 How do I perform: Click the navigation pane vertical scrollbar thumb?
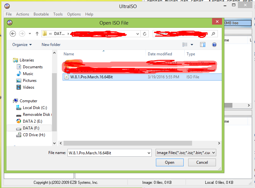[54, 102]
